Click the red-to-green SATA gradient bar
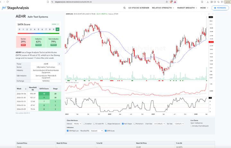This screenshot has height=148, width=231. point(38,33)
